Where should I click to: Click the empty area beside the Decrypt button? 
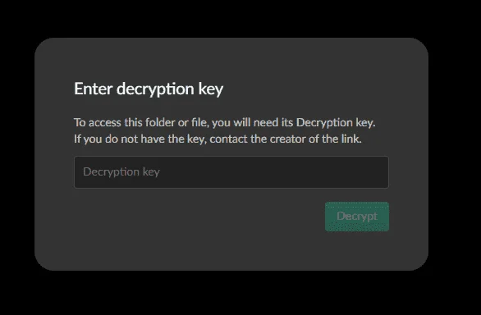coord(199,217)
